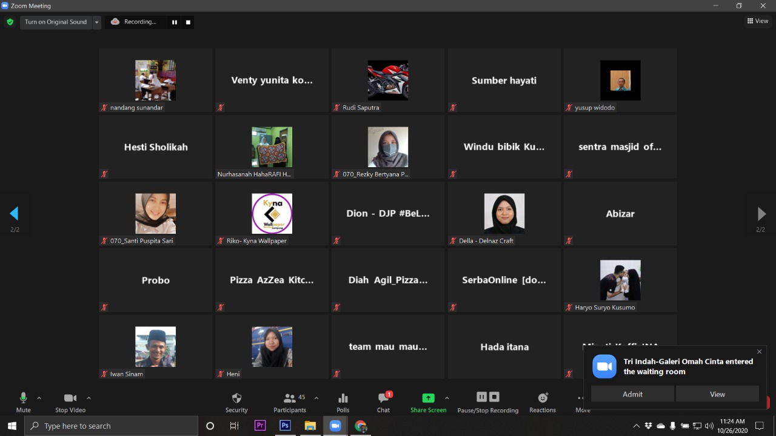This screenshot has height=436, width=776.
Task: Select Haryo Suryo Kusumo's tile
Action: coord(620,280)
